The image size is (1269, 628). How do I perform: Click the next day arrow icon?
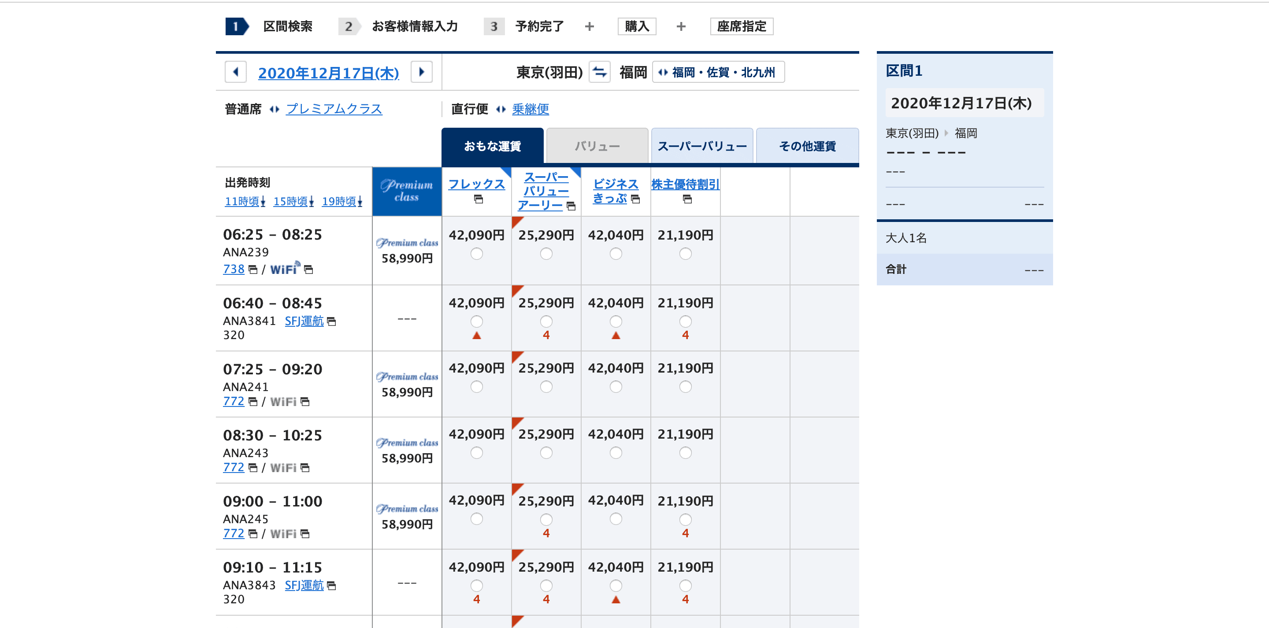click(422, 72)
